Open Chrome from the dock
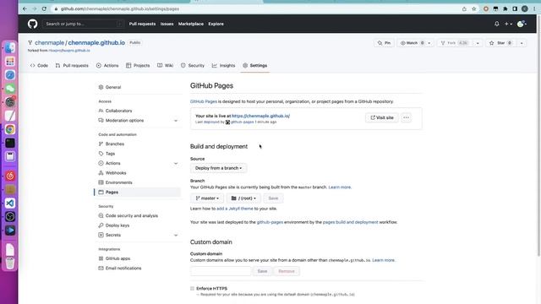Image resolution: width=541 pixels, height=304 pixels. click(x=10, y=129)
